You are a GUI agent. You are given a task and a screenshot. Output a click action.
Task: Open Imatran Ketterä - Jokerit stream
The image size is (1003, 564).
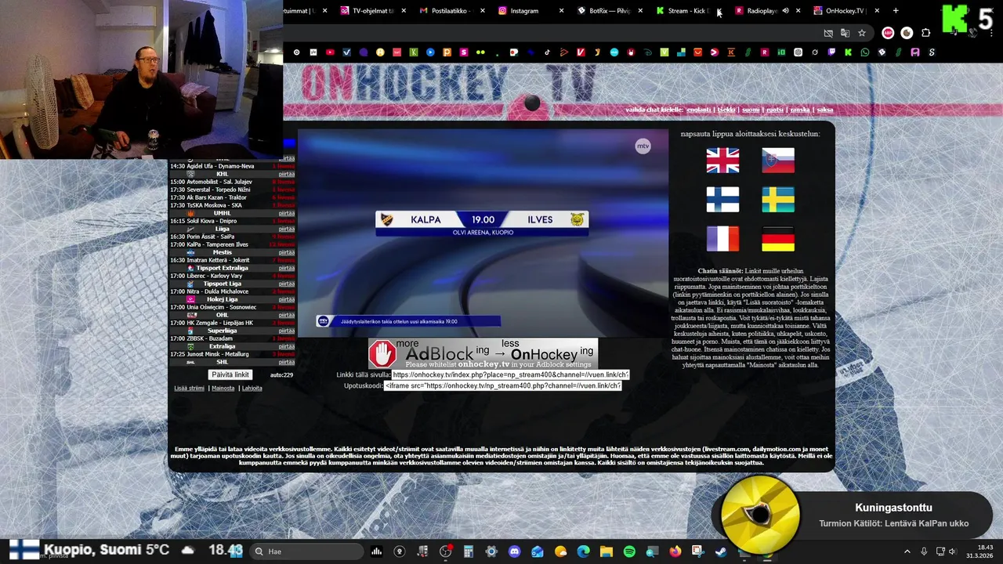click(x=218, y=260)
